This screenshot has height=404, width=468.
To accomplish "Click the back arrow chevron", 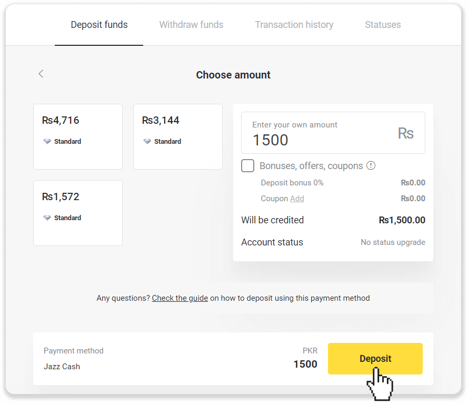I will click(x=41, y=74).
